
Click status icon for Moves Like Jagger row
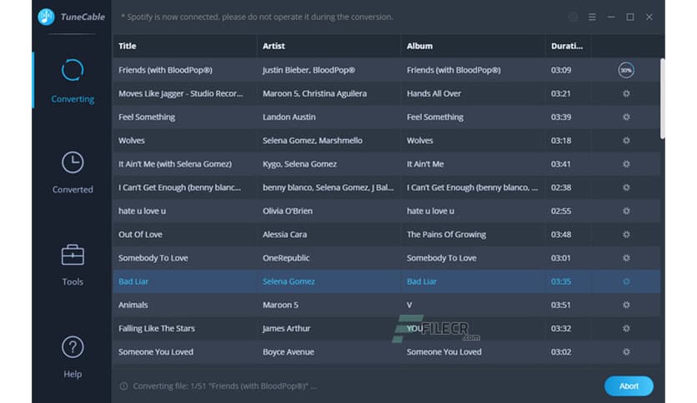pos(626,93)
